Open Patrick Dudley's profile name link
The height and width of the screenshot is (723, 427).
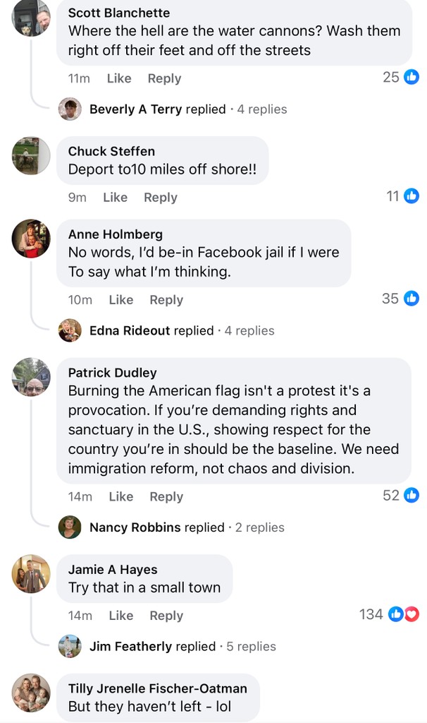click(113, 373)
